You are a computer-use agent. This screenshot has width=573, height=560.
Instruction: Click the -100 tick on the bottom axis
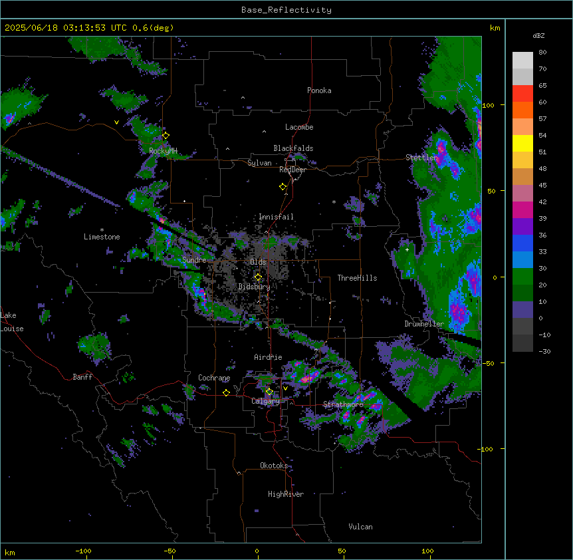[x=83, y=551]
